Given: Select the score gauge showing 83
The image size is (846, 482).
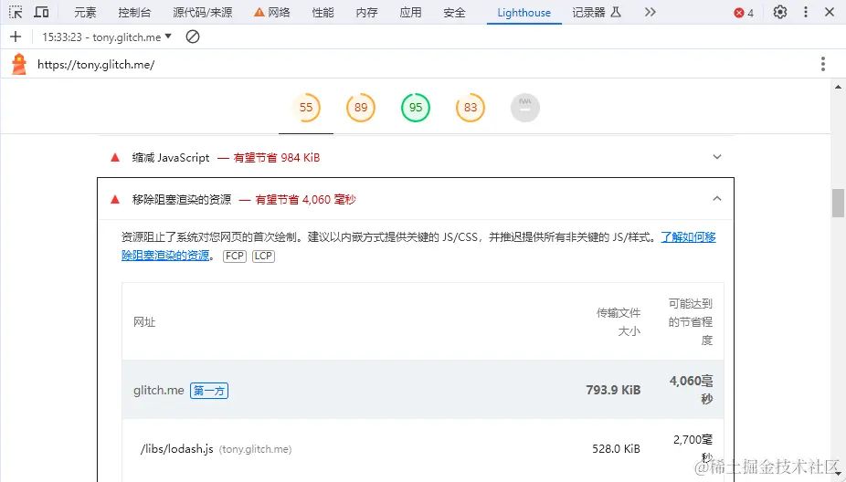Looking at the screenshot, I should click(471, 108).
